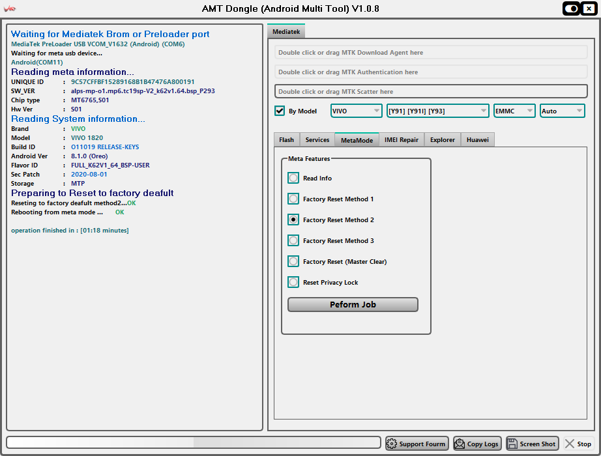Click the Storage value MTP
Screen dimensions: 601x456
tap(78, 184)
